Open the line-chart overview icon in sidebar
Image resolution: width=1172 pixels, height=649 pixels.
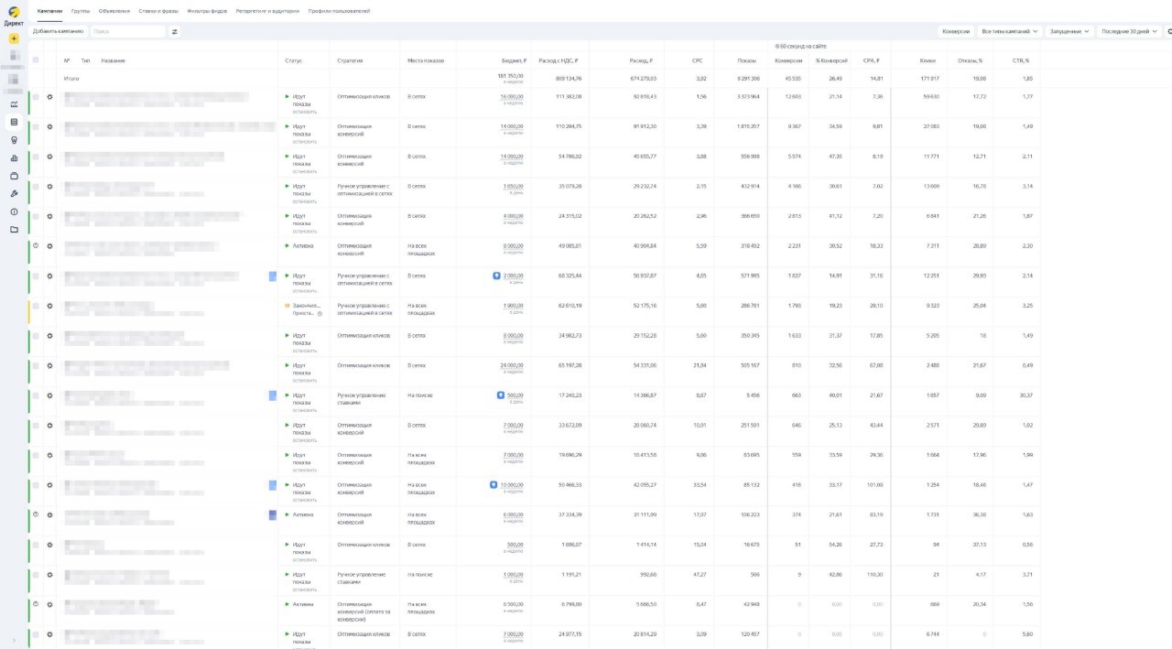[x=14, y=104]
